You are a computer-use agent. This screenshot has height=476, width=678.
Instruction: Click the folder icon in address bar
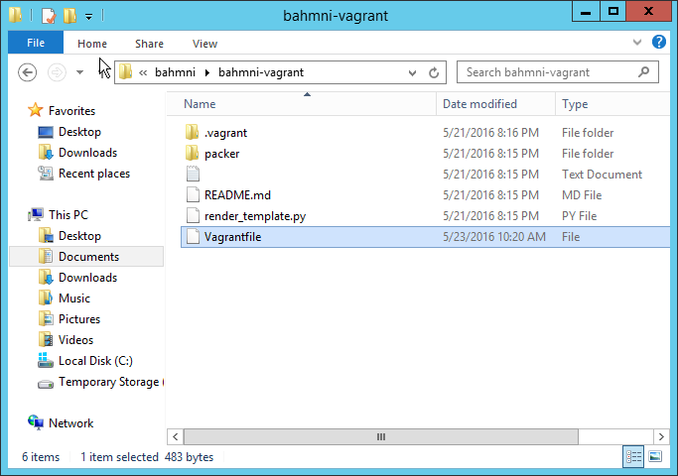pos(125,71)
